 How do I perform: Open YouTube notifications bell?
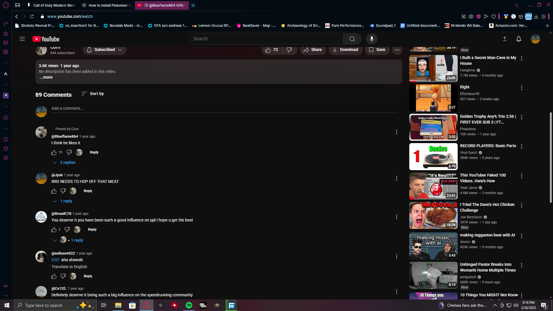point(518,39)
